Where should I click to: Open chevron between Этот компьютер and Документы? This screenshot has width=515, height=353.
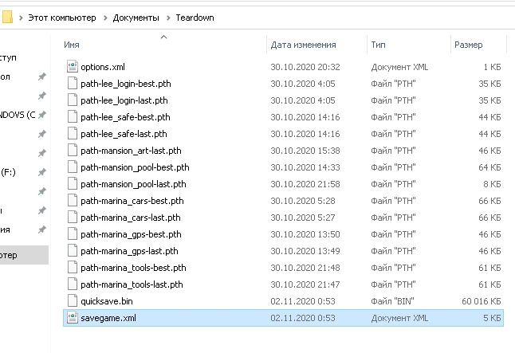[105, 18]
